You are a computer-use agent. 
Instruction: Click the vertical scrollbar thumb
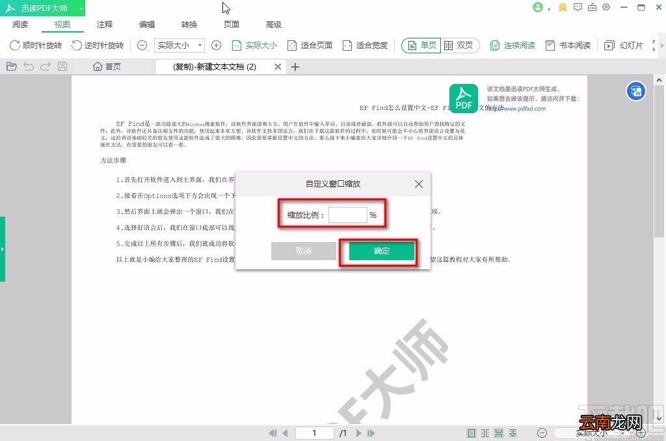click(659, 161)
